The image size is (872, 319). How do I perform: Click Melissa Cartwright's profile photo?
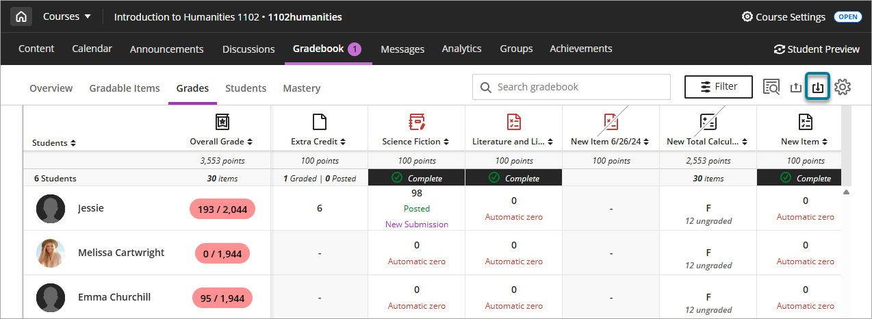tap(51, 253)
